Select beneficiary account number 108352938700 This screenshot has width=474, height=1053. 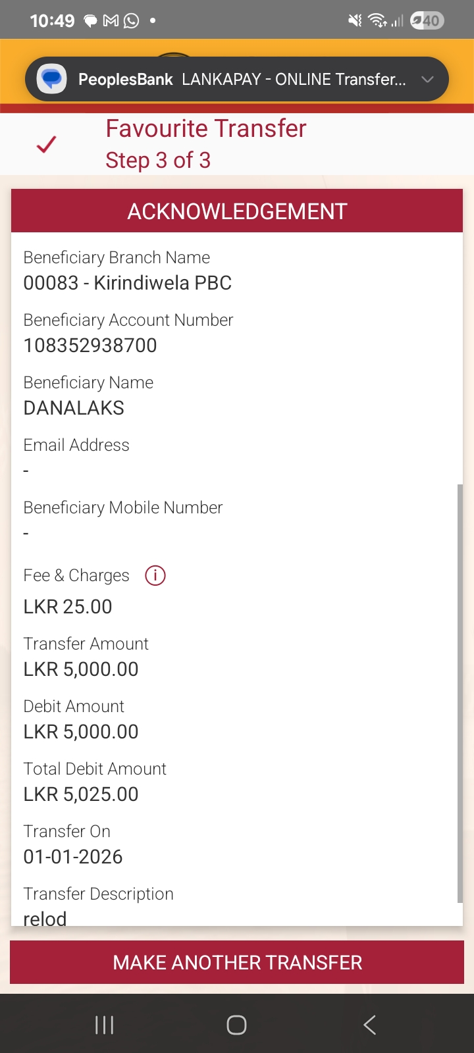90,346
